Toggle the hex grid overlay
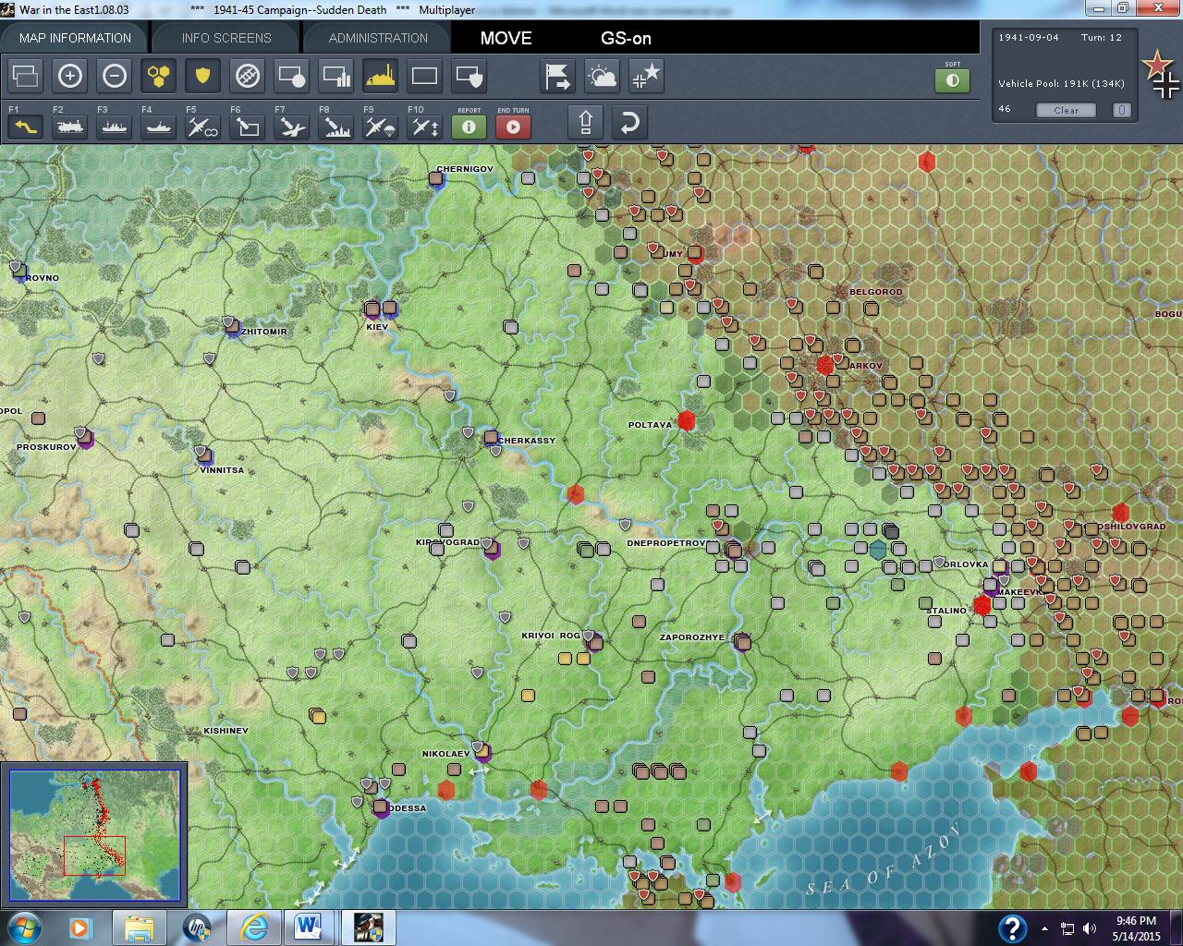The height and width of the screenshot is (946, 1183). 159,76
